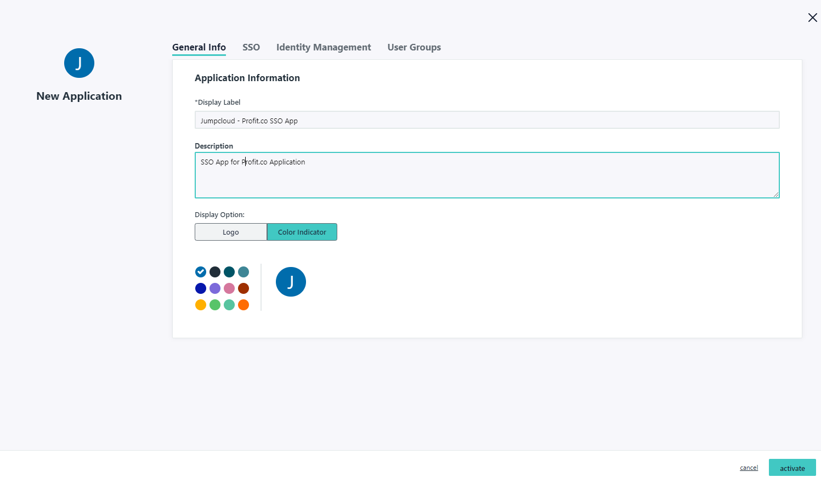Go to the User Groups tab

[x=414, y=47]
